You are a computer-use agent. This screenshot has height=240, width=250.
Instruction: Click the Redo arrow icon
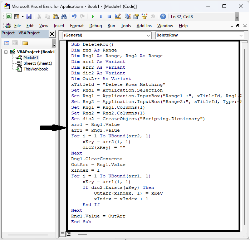tap(82, 16)
